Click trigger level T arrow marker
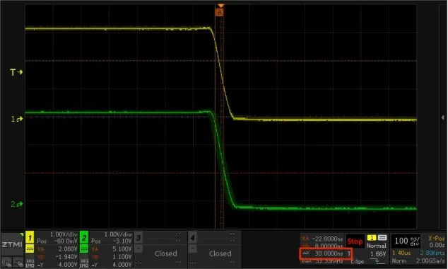 pos(16,72)
